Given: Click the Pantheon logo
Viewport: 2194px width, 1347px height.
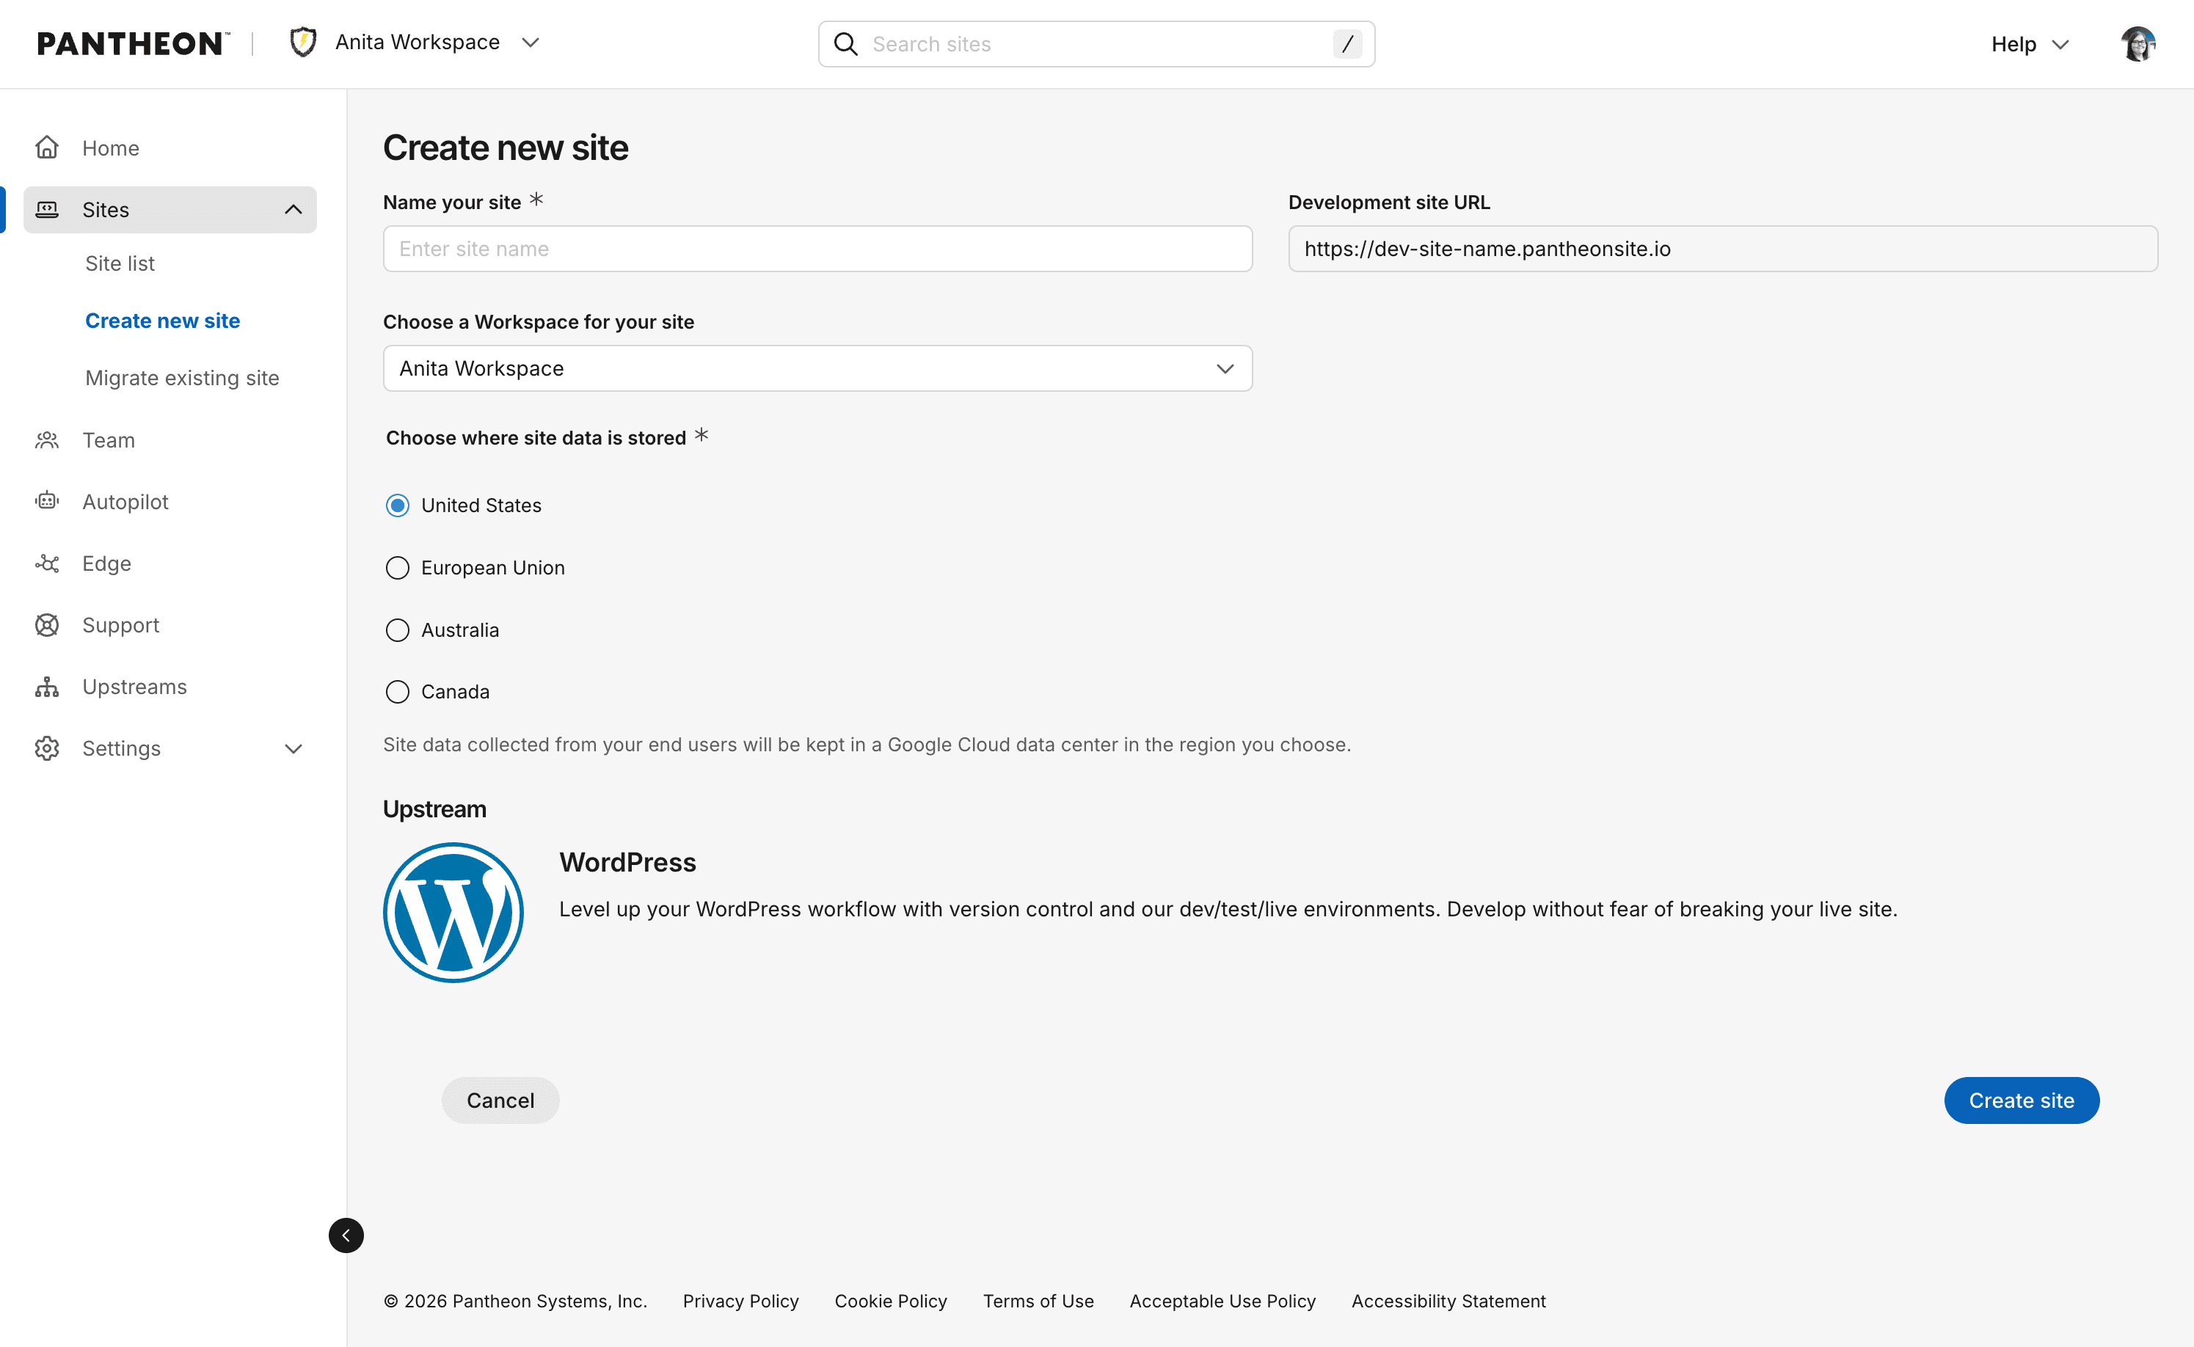Looking at the screenshot, I should 134,44.
